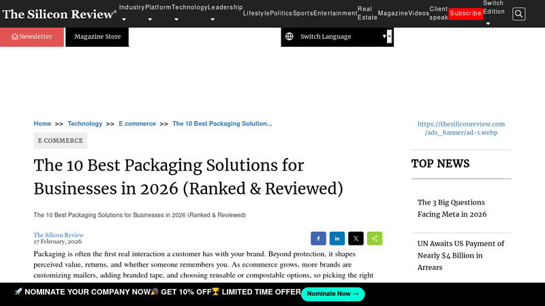Click the Nominate Now button
Viewport: 545px width, 306px height.
(x=332, y=294)
